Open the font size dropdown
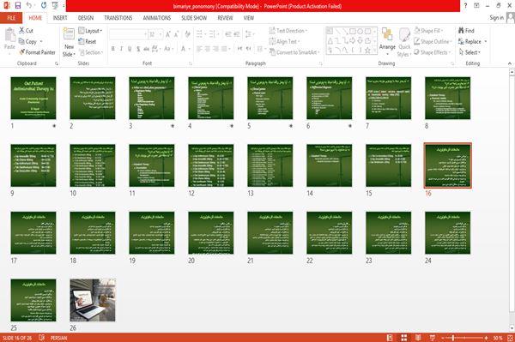Viewport: 515px width, 342px height. pyautogui.click(x=161, y=34)
